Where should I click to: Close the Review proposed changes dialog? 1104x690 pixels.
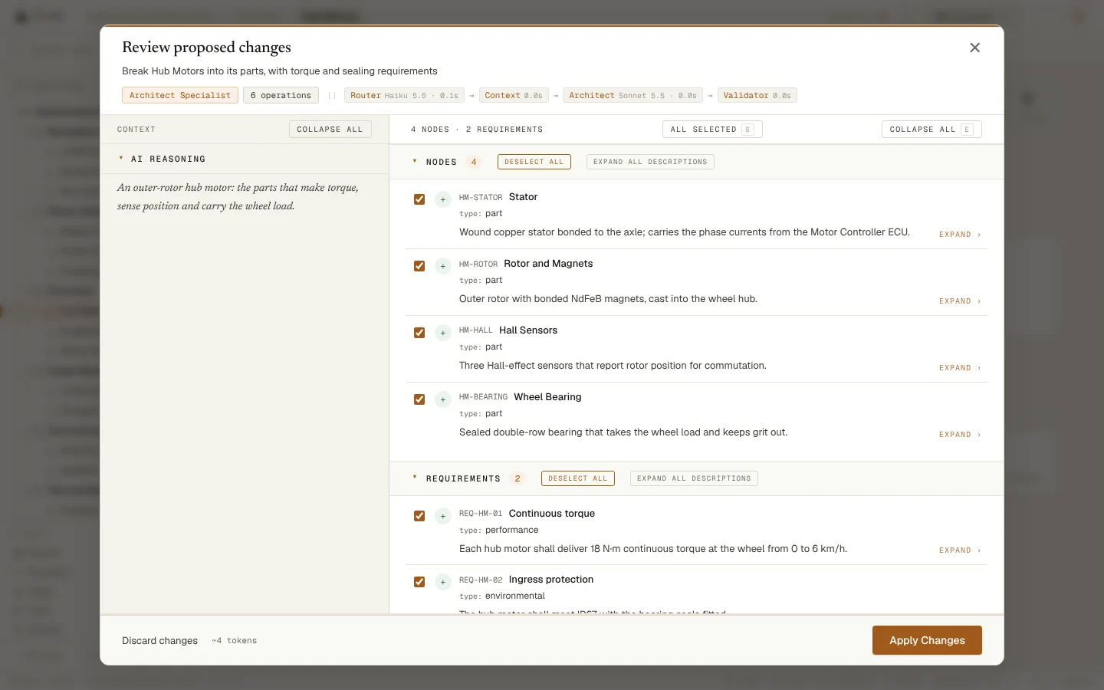pos(974,48)
